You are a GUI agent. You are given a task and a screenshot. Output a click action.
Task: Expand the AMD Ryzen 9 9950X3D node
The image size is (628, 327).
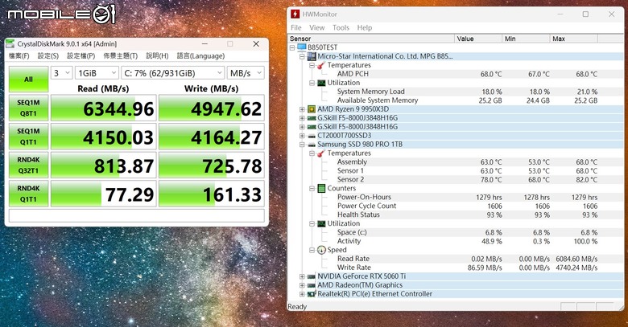[302, 109]
